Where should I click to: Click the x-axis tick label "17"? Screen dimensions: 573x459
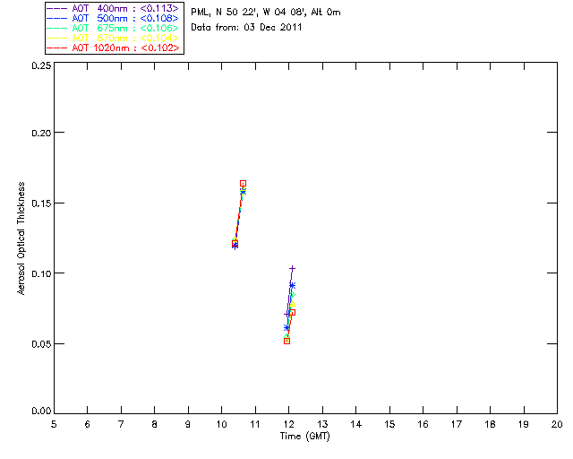click(x=457, y=424)
